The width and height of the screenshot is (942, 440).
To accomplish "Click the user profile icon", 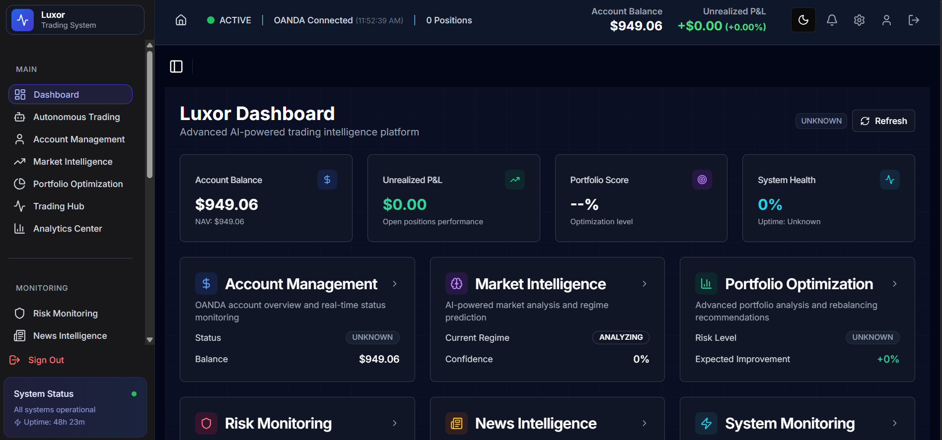I will pos(886,20).
